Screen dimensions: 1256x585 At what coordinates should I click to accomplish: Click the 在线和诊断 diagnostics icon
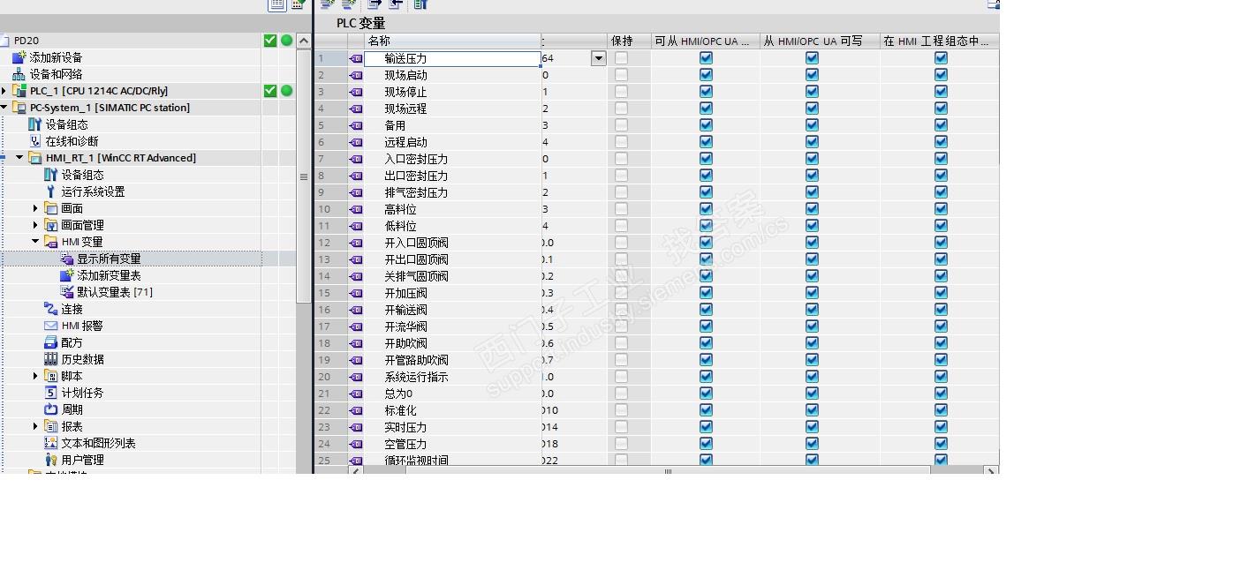coord(35,141)
